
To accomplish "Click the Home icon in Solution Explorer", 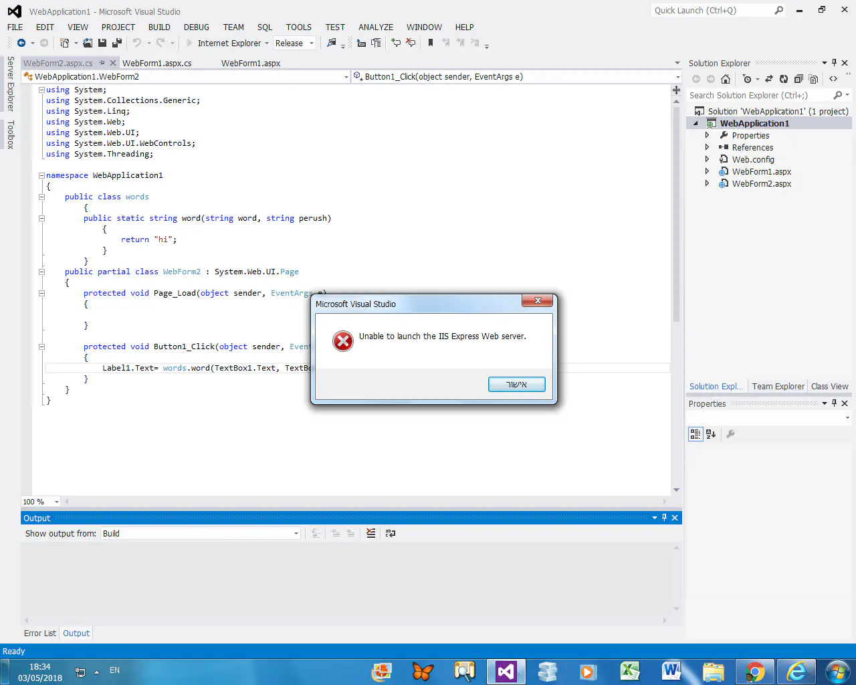I will 726,79.
